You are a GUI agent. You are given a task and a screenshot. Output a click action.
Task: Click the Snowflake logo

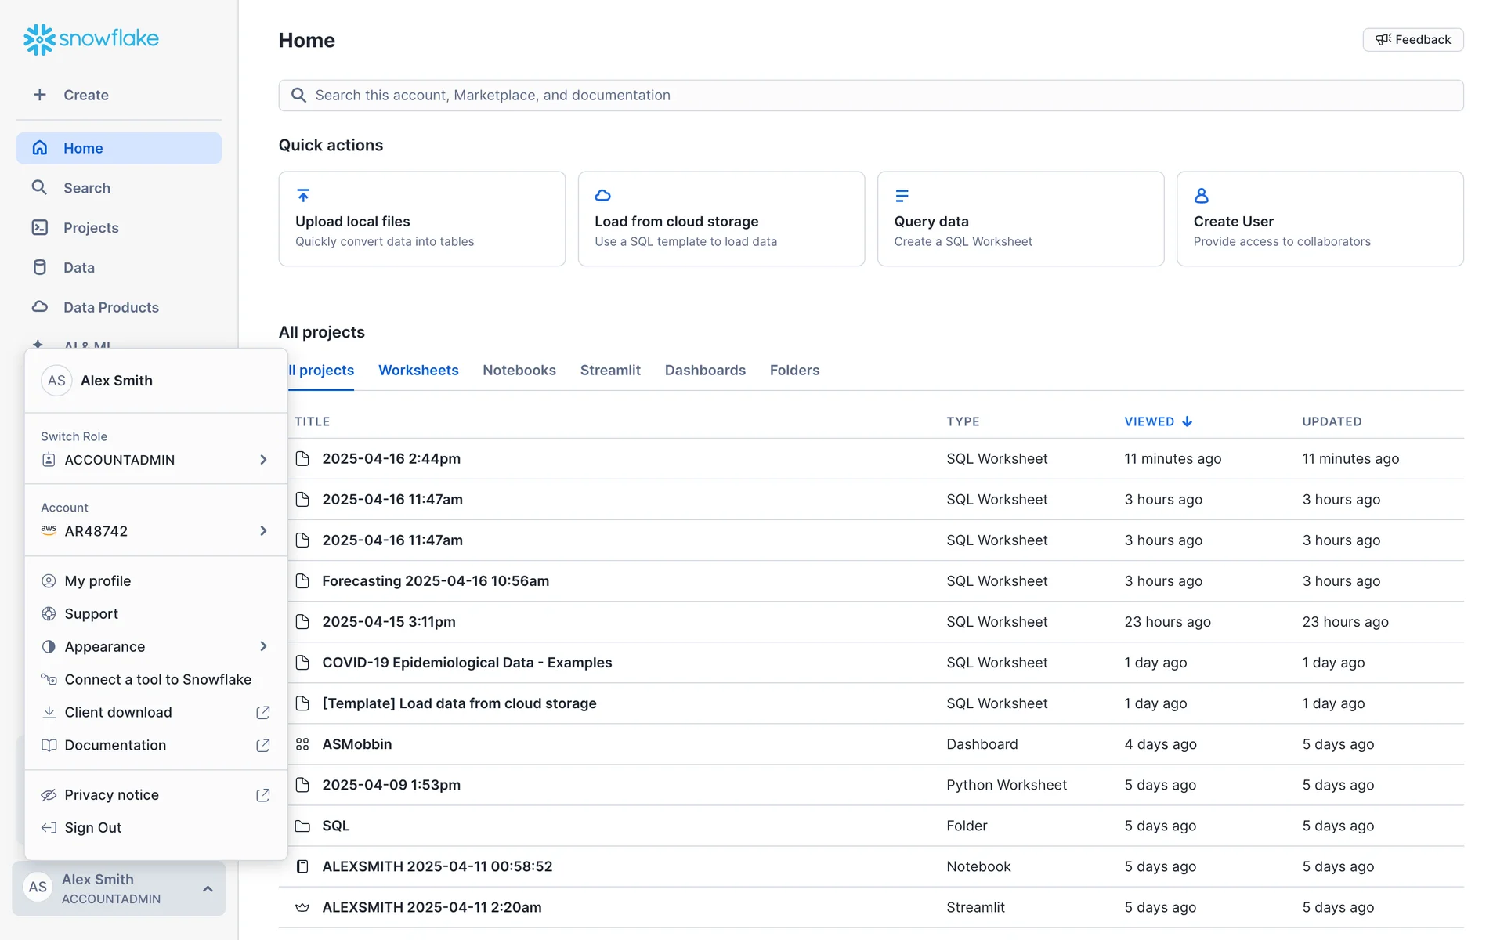click(x=91, y=39)
